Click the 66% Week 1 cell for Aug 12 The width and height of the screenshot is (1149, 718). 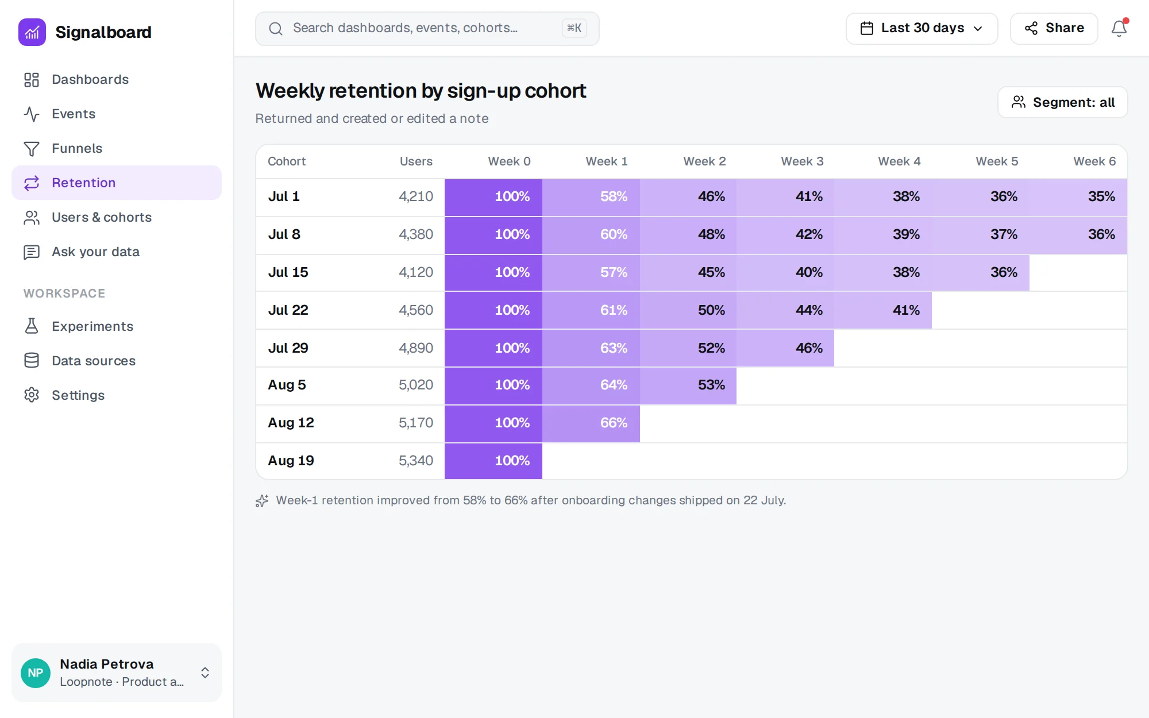point(591,424)
